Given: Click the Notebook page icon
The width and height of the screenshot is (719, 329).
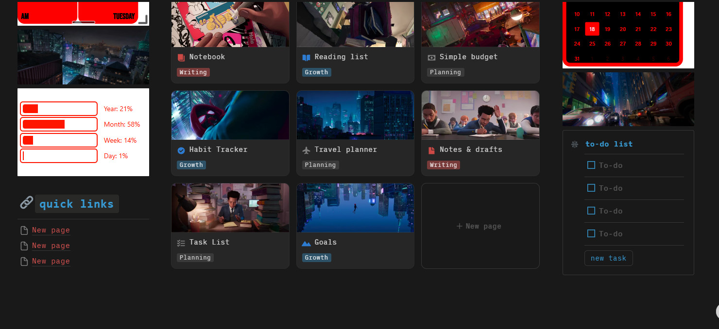Looking at the screenshot, I should tap(181, 57).
